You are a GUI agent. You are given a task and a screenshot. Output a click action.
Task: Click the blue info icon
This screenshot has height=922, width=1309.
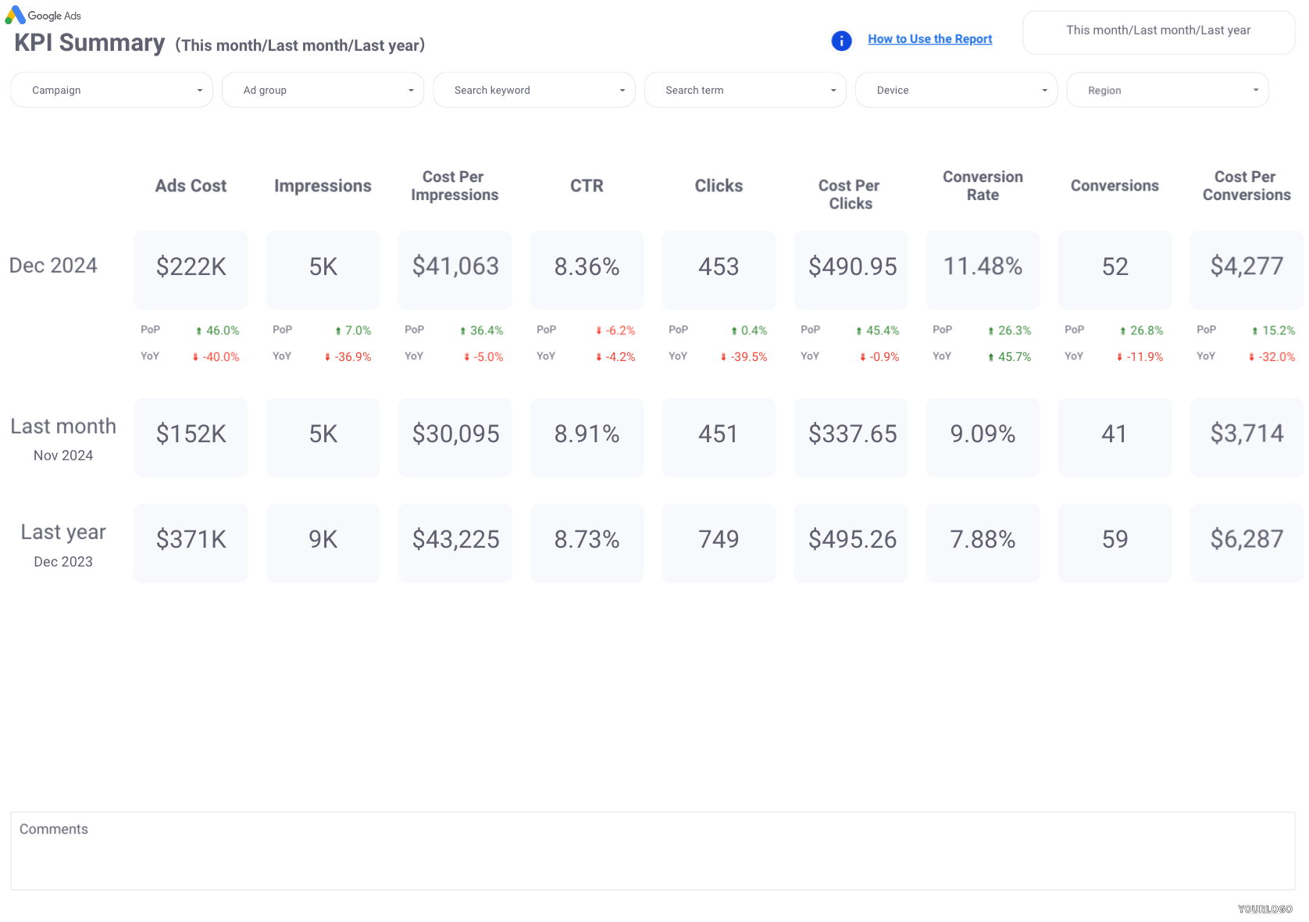point(841,41)
